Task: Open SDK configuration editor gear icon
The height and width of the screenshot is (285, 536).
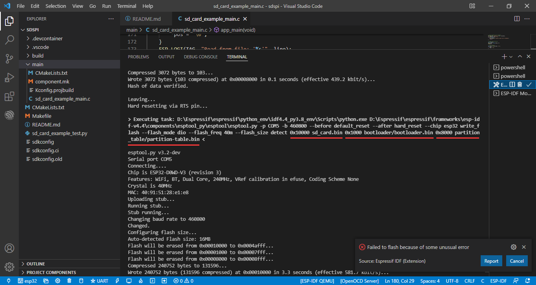Action: pos(57,281)
